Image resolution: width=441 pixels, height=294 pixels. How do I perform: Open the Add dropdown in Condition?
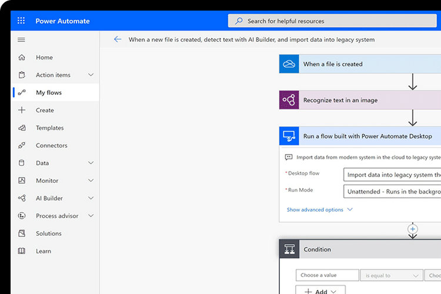(x=320, y=290)
